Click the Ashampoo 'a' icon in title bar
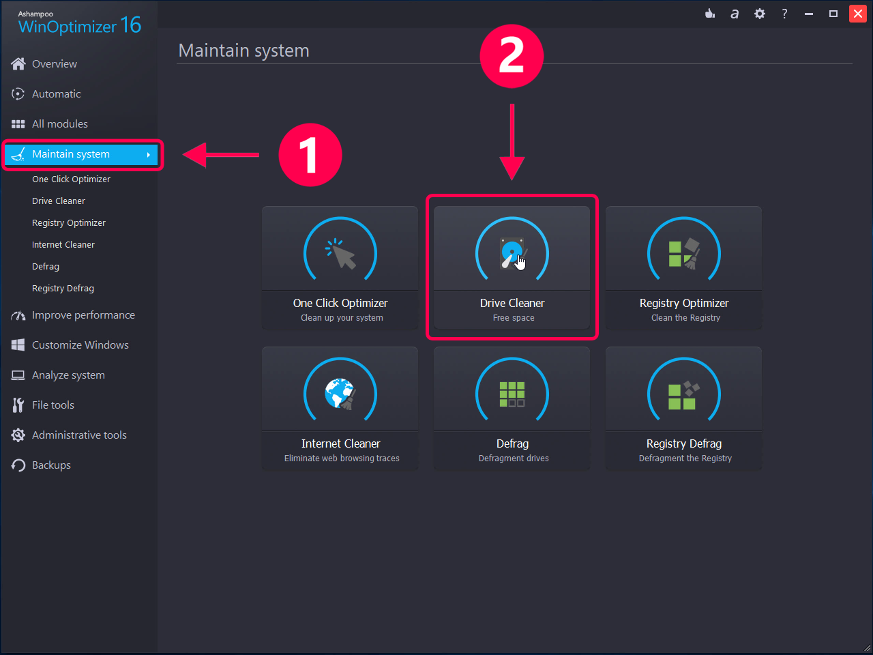This screenshot has height=655, width=873. click(x=735, y=14)
